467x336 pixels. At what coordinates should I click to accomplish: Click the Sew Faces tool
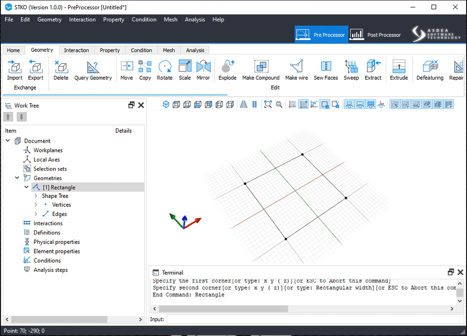(326, 70)
